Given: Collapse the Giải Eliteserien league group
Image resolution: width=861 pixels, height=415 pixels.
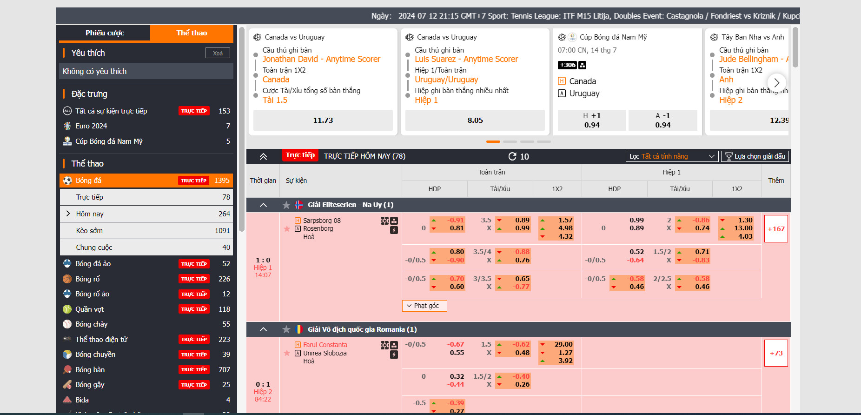Looking at the screenshot, I should [x=263, y=205].
